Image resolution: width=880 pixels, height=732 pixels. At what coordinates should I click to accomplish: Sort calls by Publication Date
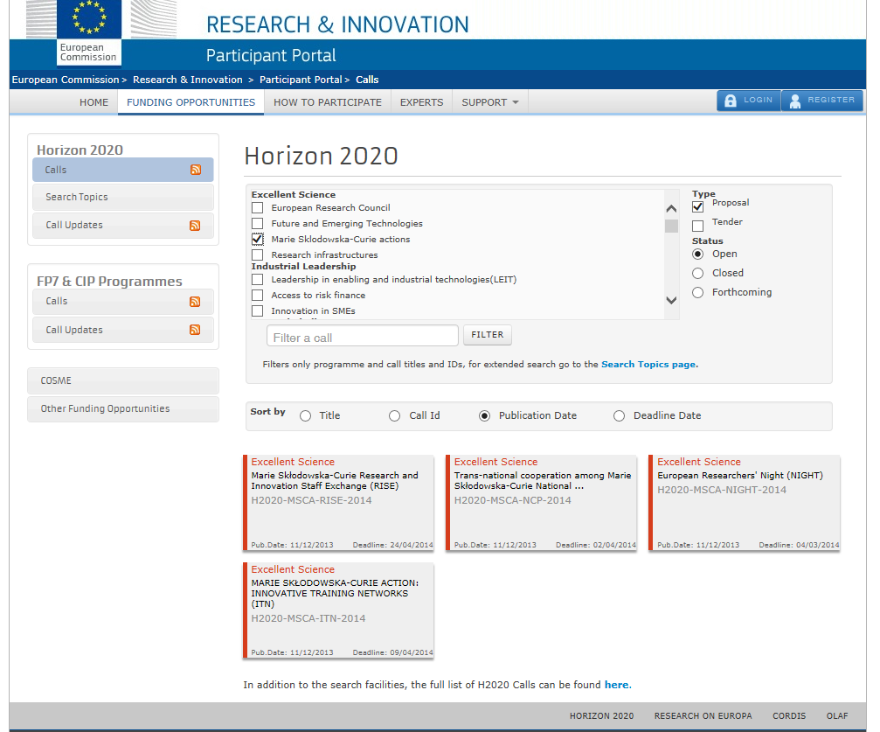tap(484, 415)
